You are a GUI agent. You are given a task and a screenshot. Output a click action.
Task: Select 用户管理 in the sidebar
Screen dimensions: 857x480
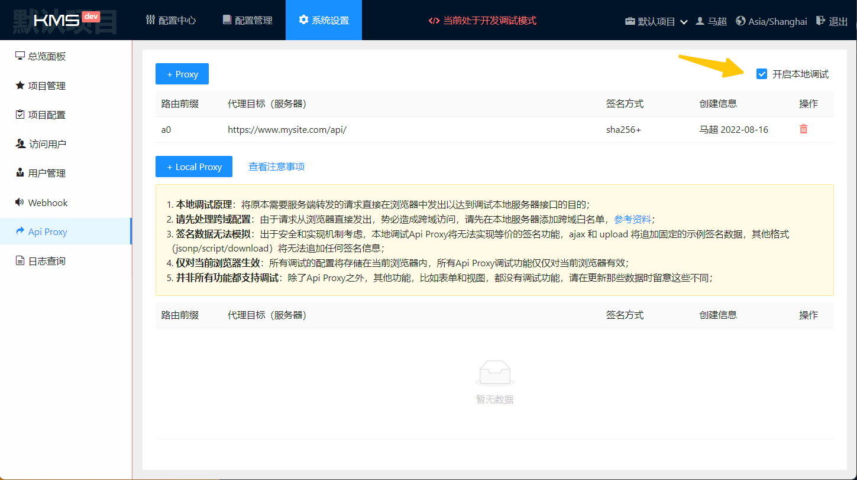click(47, 174)
